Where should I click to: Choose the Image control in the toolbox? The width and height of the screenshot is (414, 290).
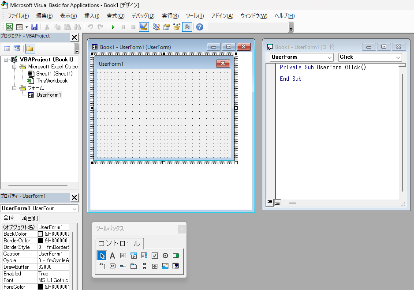(x=165, y=266)
